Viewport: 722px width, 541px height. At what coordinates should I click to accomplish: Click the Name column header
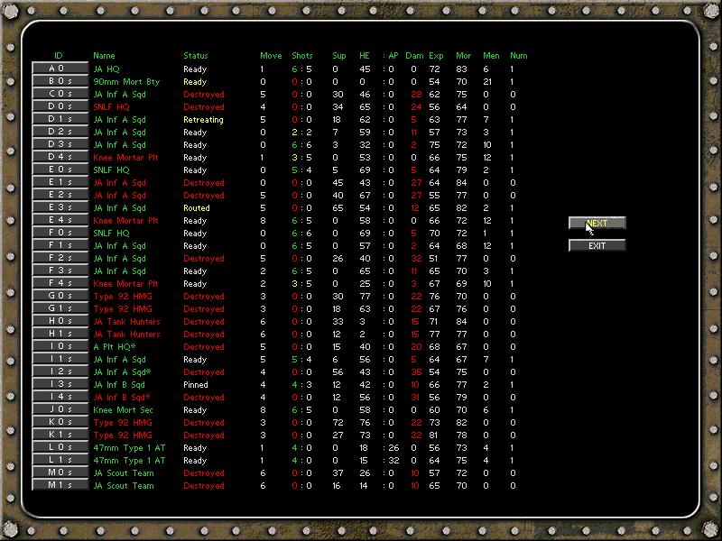coord(104,56)
